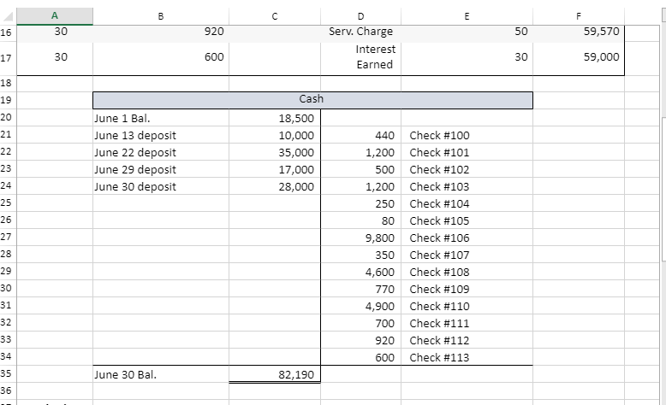This screenshot has width=666, height=405.
Task: Select the Check #111 cell
Action: point(467,323)
